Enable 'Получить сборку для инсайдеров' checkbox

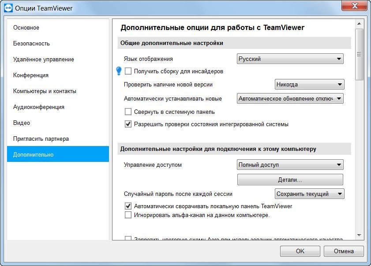pos(128,71)
